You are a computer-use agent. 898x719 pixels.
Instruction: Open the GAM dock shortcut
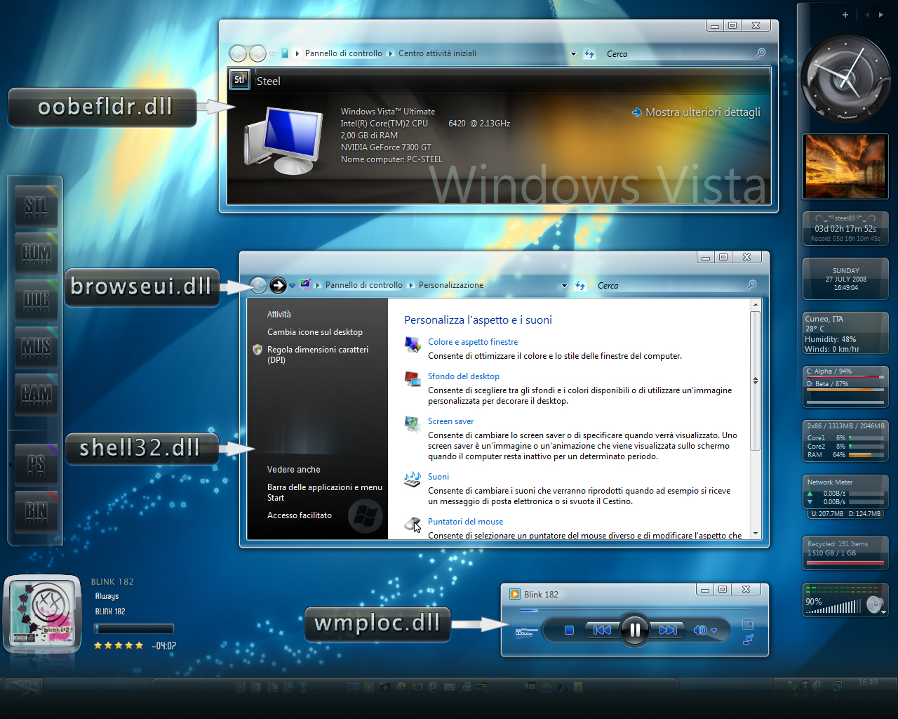coord(36,395)
